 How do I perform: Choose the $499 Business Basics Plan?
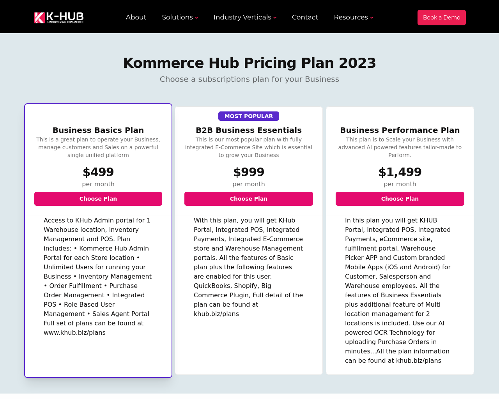pyautogui.click(x=98, y=199)
